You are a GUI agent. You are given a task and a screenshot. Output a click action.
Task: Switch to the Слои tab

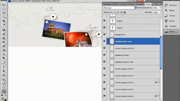(148, 4)
